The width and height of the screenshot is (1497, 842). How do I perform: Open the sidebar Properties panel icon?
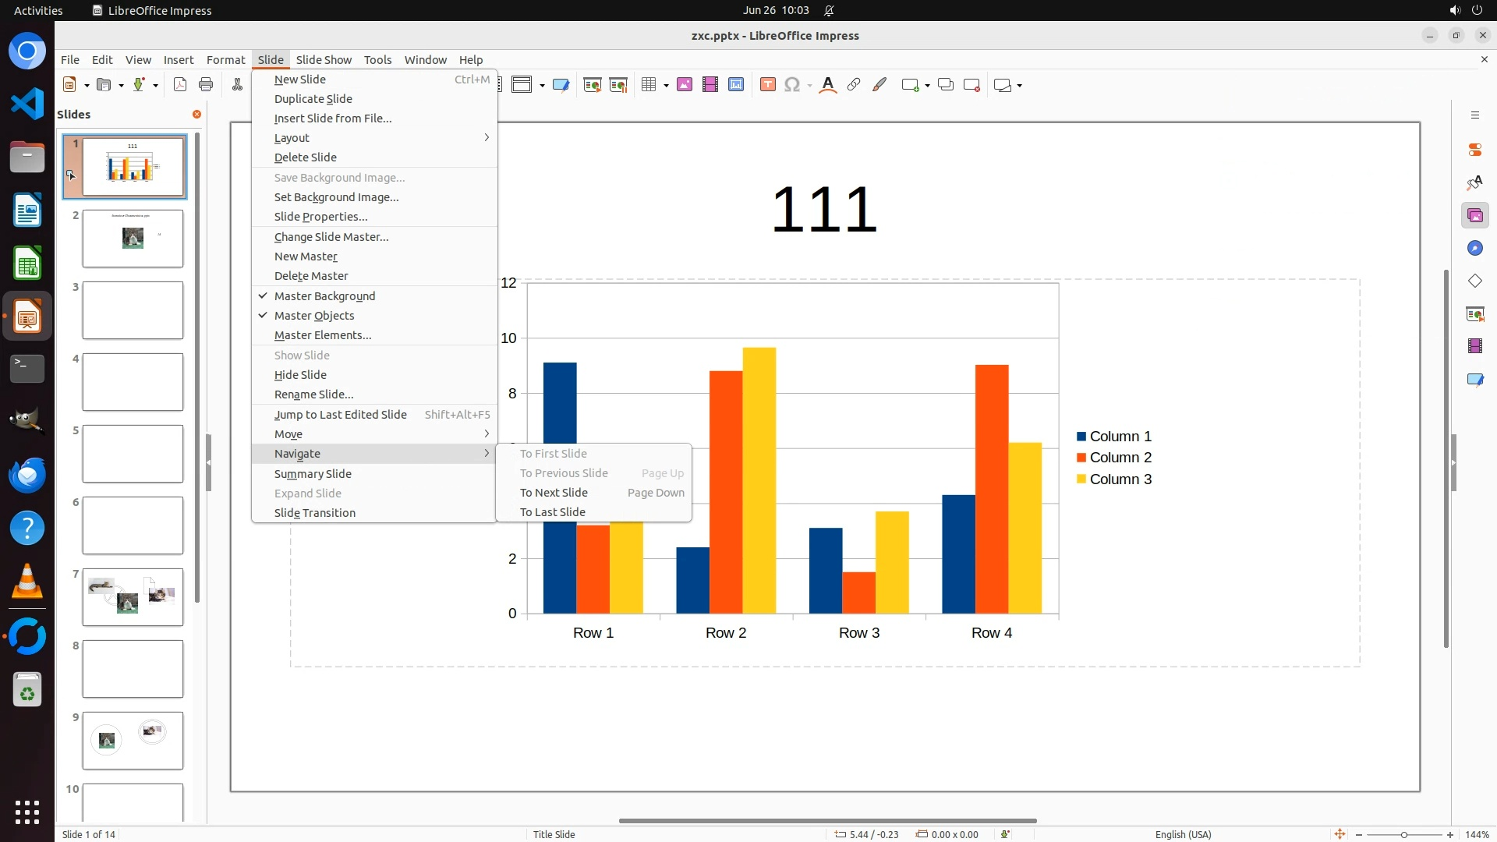pyautogui.click(x=1474, y=150)
